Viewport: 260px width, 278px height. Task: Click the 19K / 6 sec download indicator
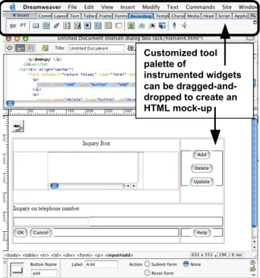pyautogui.click(x=230, y=255)
